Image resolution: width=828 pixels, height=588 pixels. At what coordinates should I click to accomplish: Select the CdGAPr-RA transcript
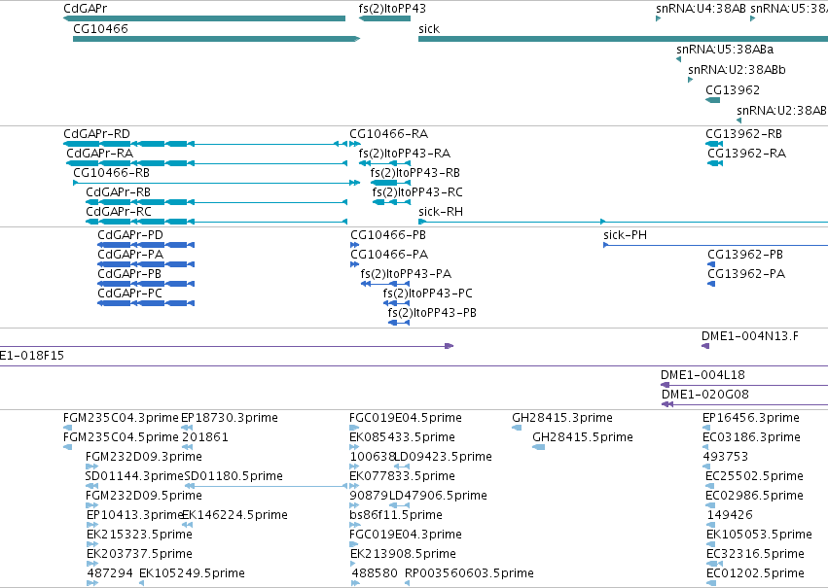coord(206,163)
